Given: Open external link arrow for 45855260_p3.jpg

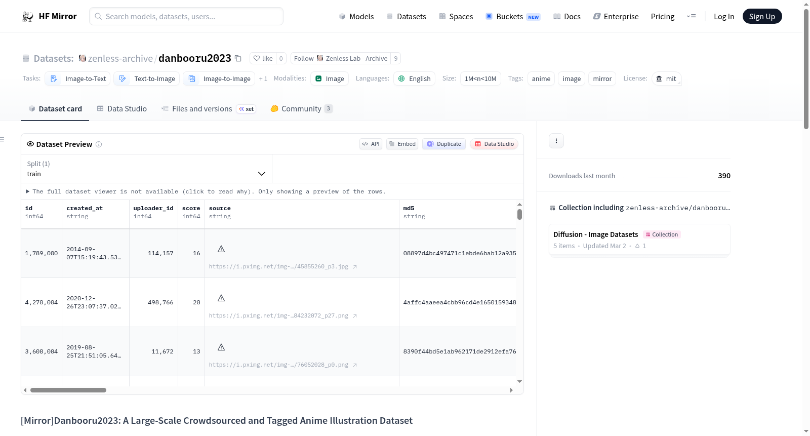Looking at the screenshot, I should point(355,267).
